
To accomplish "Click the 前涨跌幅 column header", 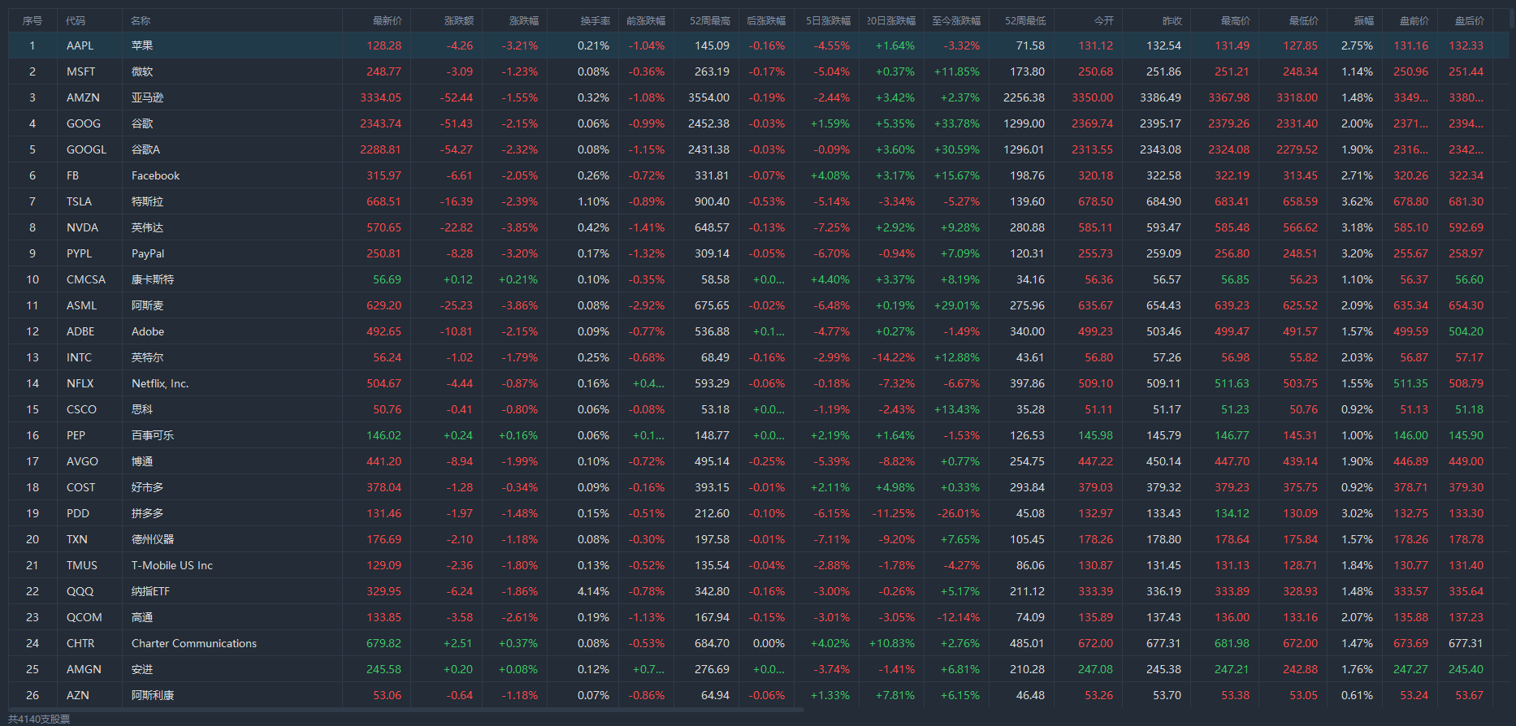I will pyautogui.click(x=646, y=20).
